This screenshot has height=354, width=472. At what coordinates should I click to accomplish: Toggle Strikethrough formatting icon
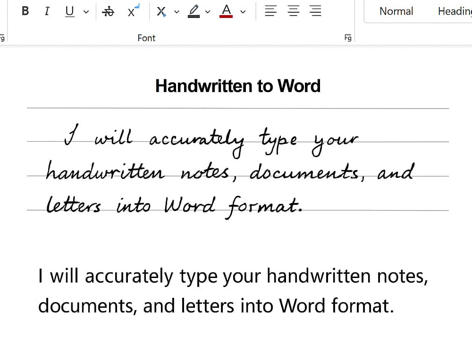[x=108, y=12]
